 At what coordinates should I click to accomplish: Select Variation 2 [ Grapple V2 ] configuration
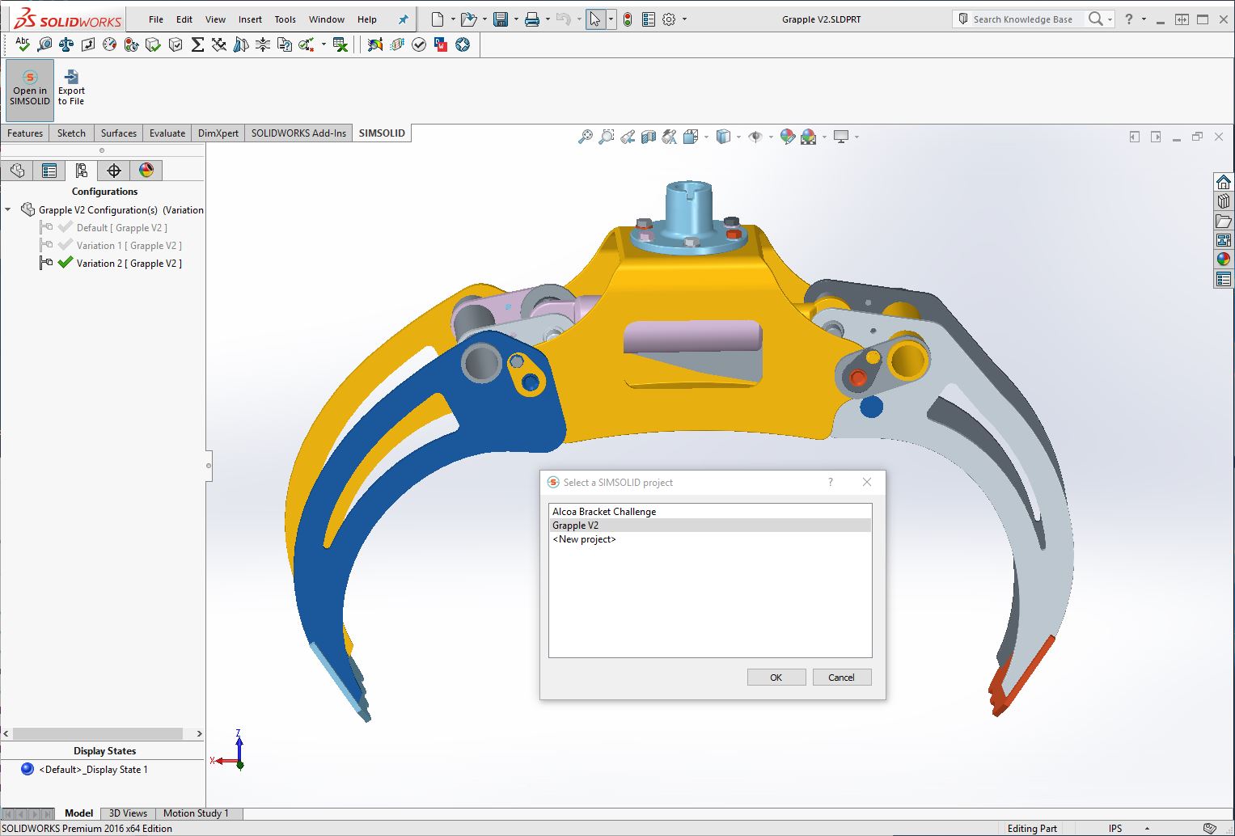pyautogui.click(x=129, y=264)
